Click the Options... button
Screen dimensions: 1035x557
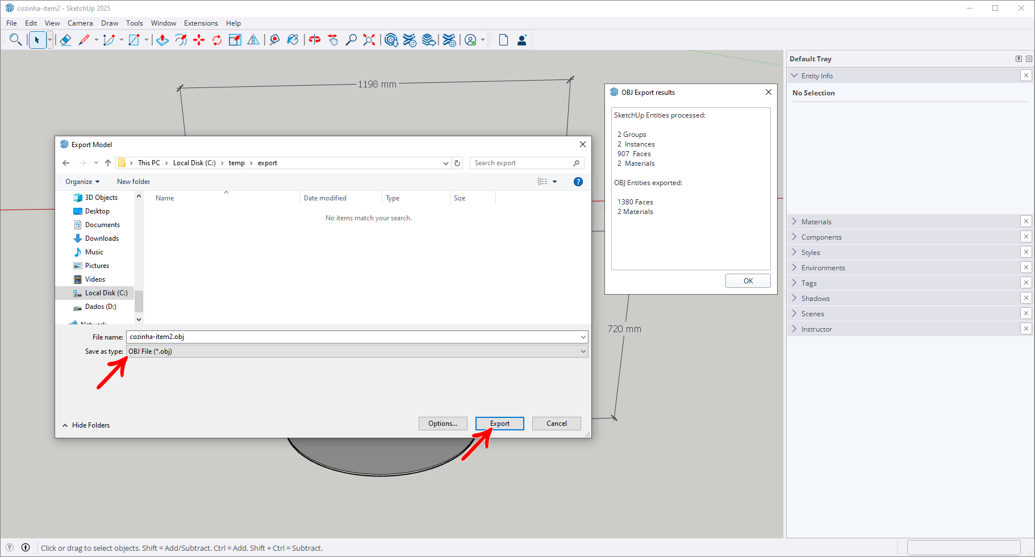[x=443, y=424]
